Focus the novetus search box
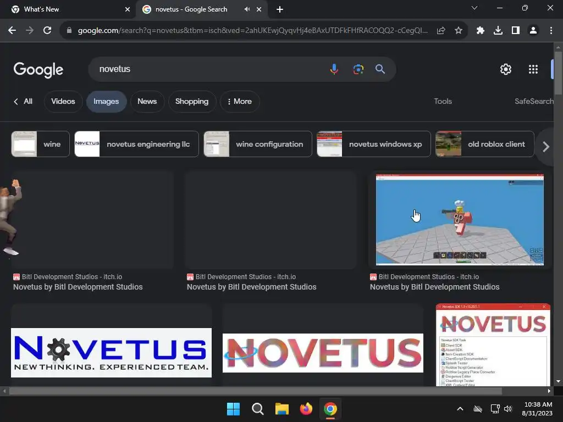This screenshot has height=422, width=563. [208, 69]
